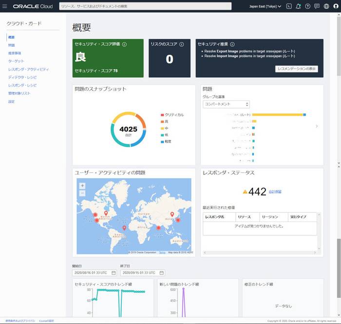
Task: Open the user profile avatar icon
Action: pyautogui.click(x=336, y=6)
